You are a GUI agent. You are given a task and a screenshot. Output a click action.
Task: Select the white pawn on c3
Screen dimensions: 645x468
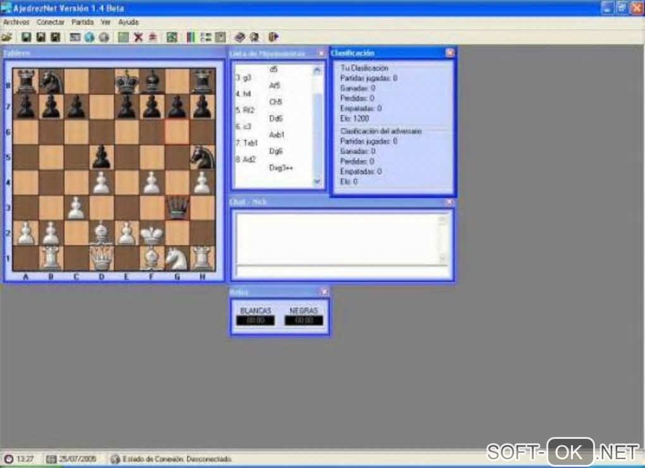76,208
